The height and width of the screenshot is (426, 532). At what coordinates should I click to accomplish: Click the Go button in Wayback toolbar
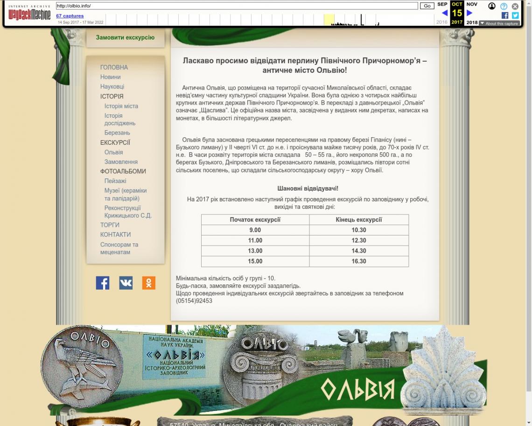click(x=427, y=6)
